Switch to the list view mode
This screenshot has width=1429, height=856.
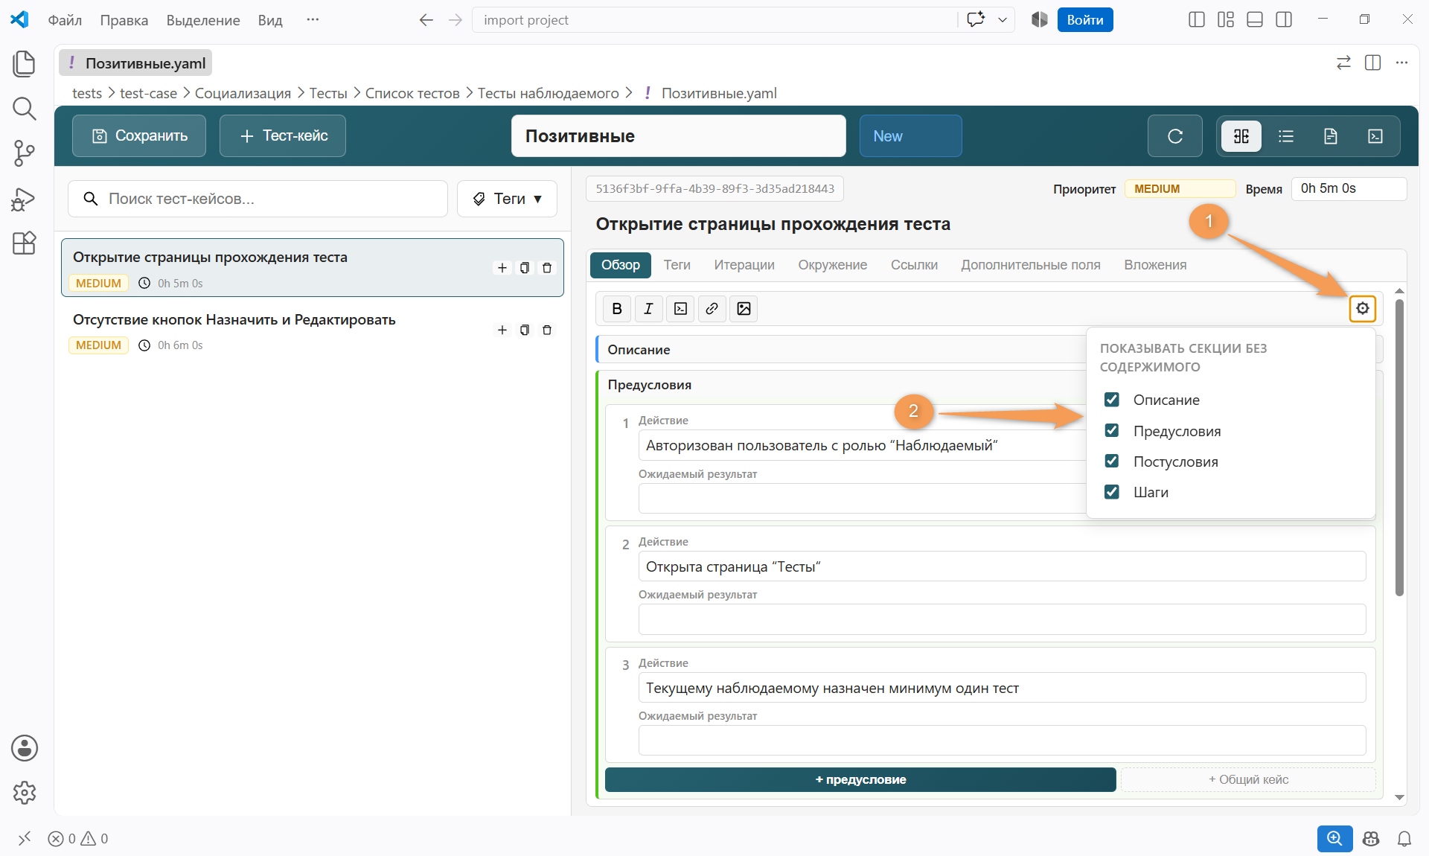coord(1286,136)
